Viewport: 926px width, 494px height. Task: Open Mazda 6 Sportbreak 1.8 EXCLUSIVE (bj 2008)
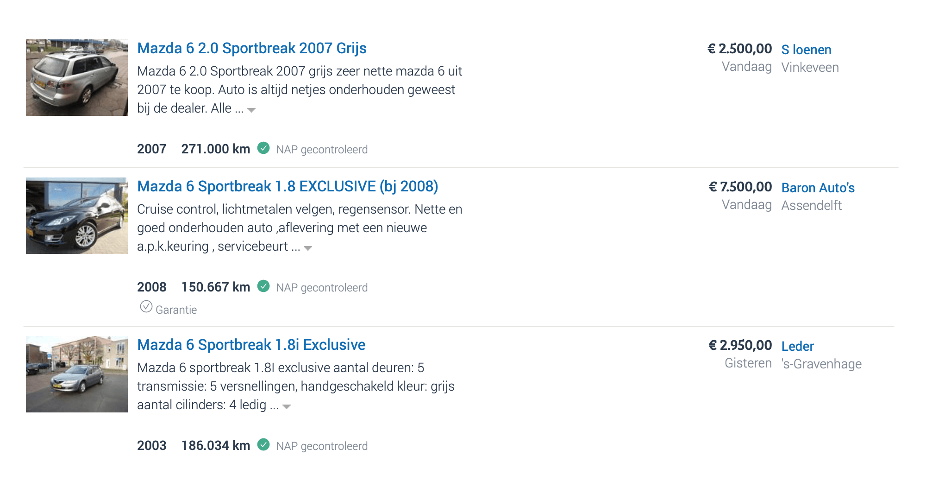click(x=288, y=186)
